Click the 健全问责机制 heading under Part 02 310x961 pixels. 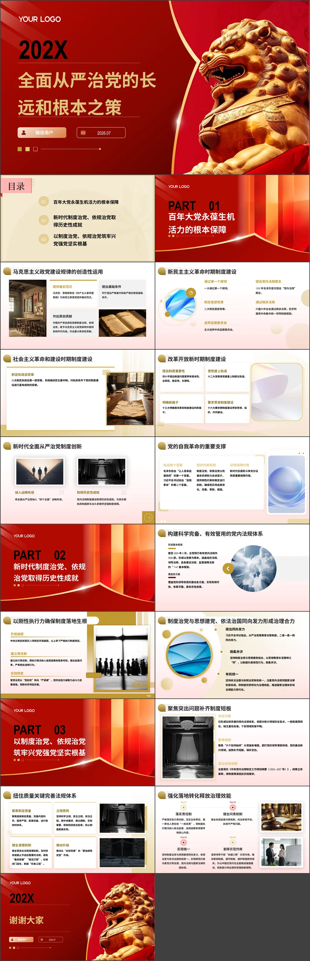[232, 814]
